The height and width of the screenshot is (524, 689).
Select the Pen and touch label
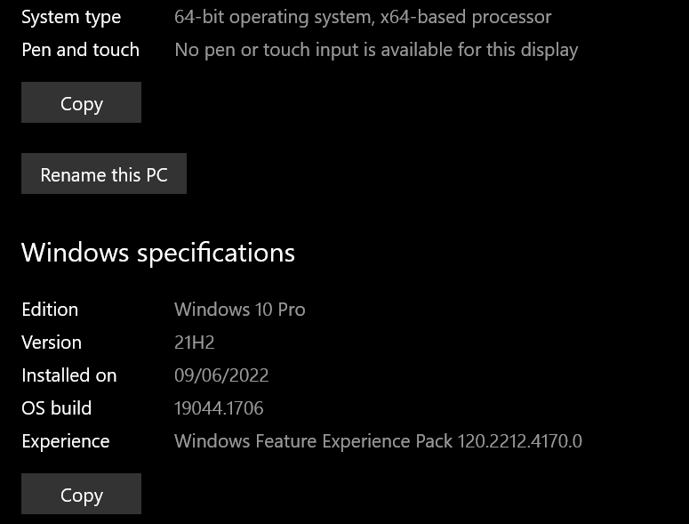click(80, 50)
